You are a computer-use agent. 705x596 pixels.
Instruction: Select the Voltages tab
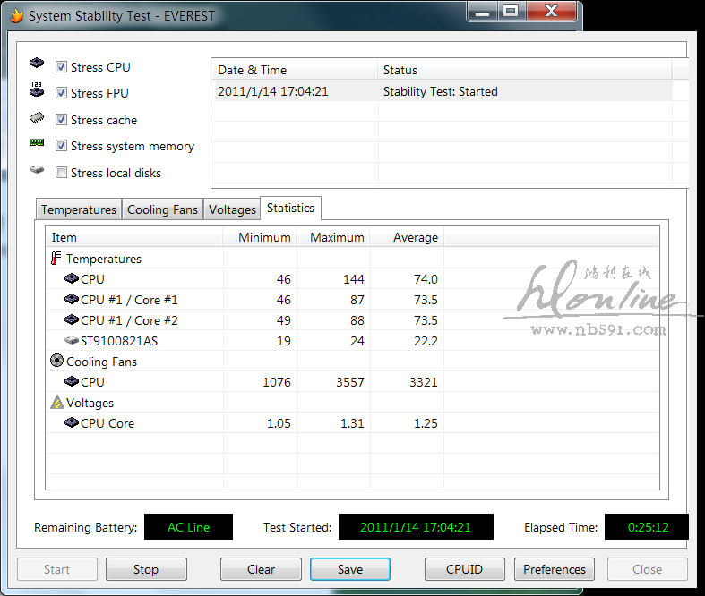[232, 209]
